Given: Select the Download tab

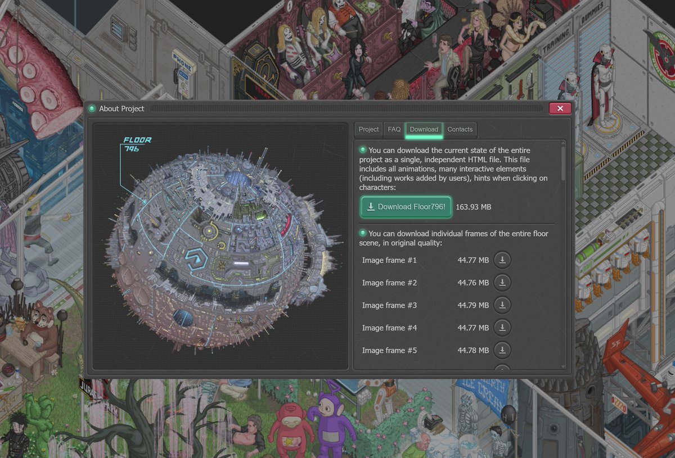Looking at the screenshot, I should tap(424, 130).
